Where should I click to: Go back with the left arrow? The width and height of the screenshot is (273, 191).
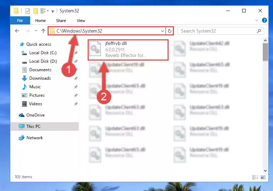coord(17,31)
